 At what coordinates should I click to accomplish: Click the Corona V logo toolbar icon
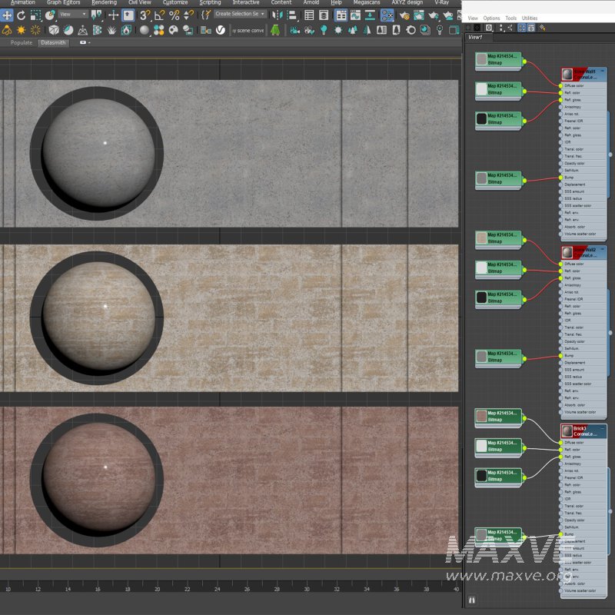pos(221,30)
